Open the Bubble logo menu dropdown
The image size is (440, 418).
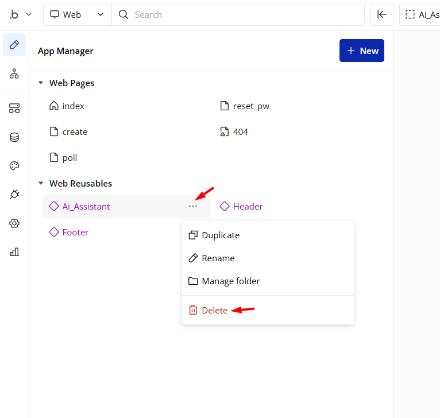pos(20,14)
